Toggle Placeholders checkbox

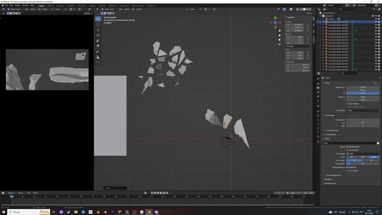point(347,171)
